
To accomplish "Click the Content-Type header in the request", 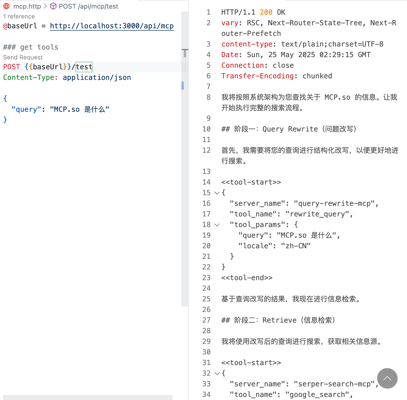I will 29,77.
